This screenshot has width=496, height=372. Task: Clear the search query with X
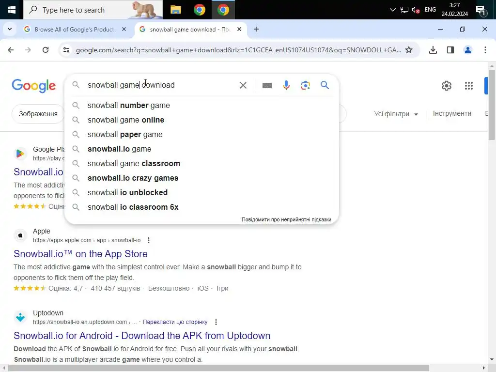point(243,85)
